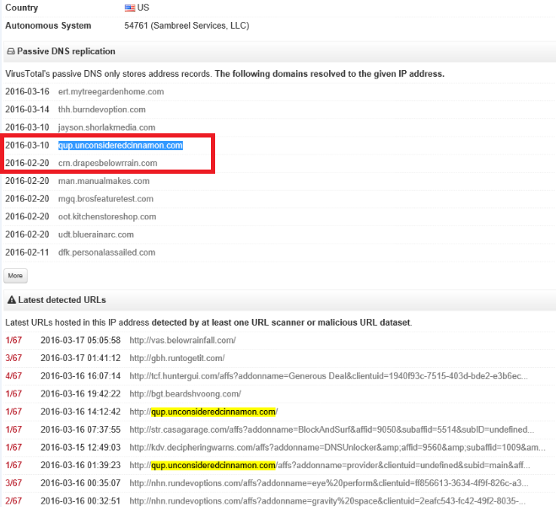Screen dimensions: 556x507
Task: Click the Autonomous System label
Action: tap(48, 25)
